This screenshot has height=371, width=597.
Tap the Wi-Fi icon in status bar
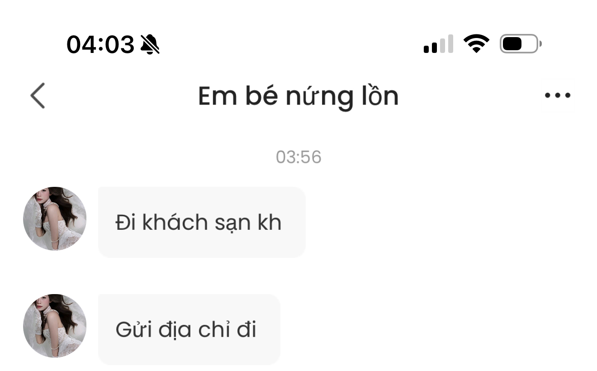click(x=476, y=44)
